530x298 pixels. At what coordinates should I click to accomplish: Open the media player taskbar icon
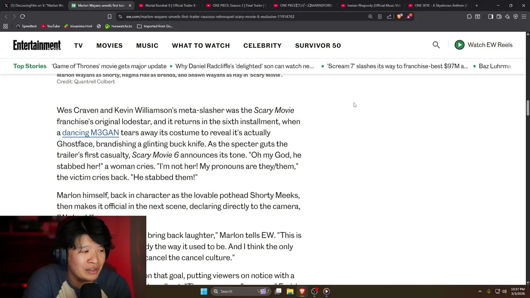click(326, 291)
